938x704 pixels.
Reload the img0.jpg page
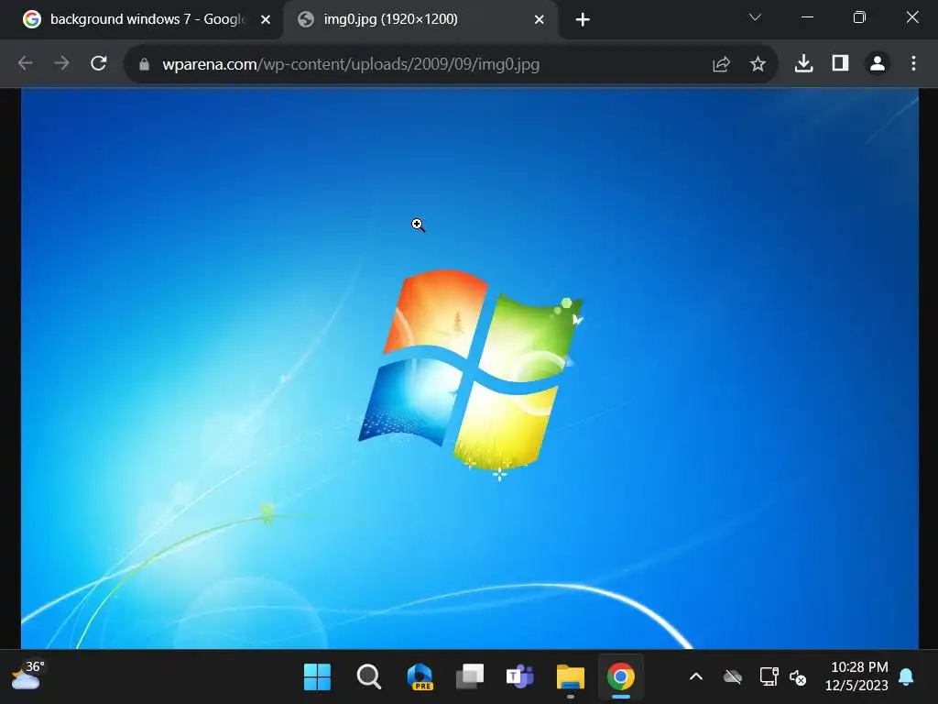(x=99, y=63)
